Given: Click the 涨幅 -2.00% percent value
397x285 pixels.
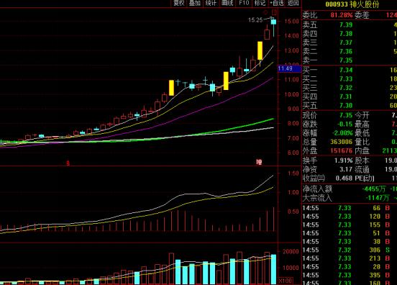Looking at the screenshot, I should coord(342,133).
